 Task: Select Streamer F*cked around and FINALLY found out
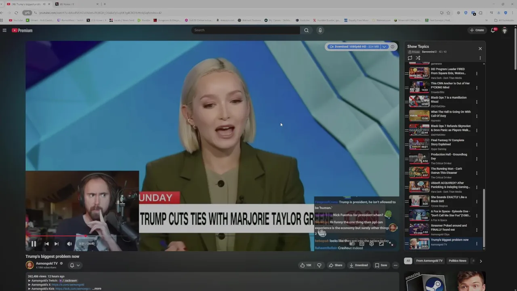click(449, 228)
